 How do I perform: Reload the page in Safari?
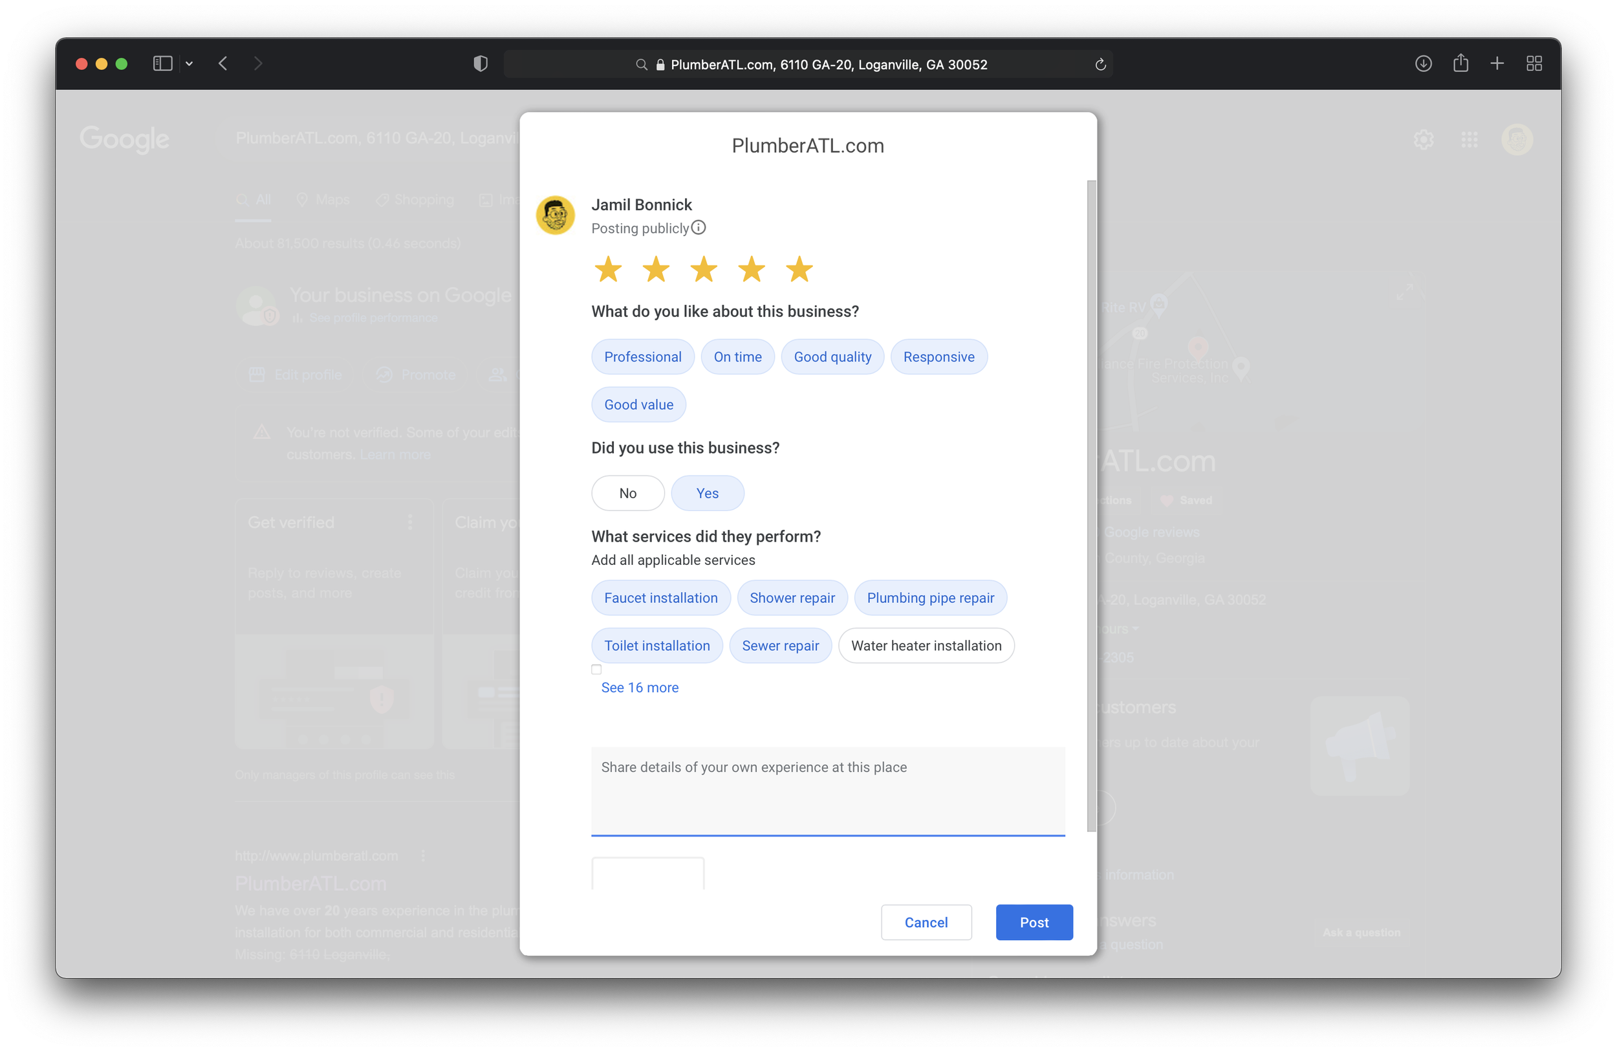coord(1100,65)
